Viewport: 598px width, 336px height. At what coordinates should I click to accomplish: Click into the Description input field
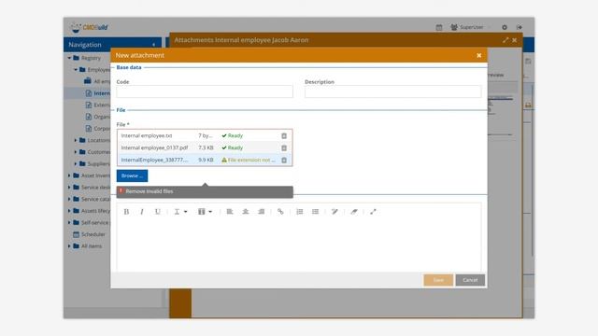(393, 91)
